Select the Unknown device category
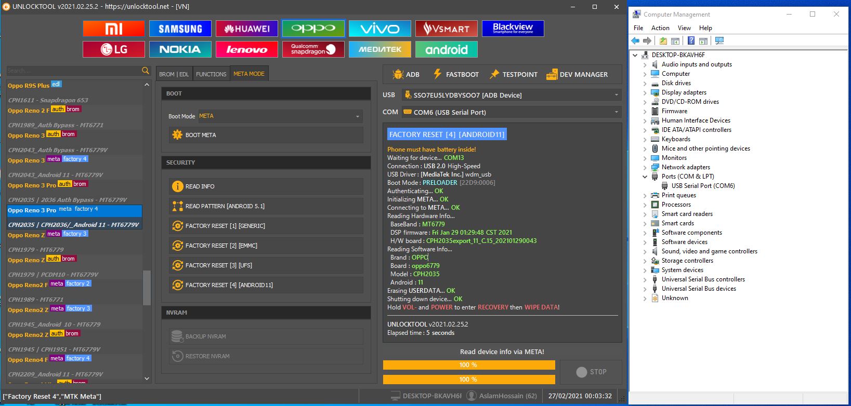This screenshot has height=406, width=851. click(675, 298)
